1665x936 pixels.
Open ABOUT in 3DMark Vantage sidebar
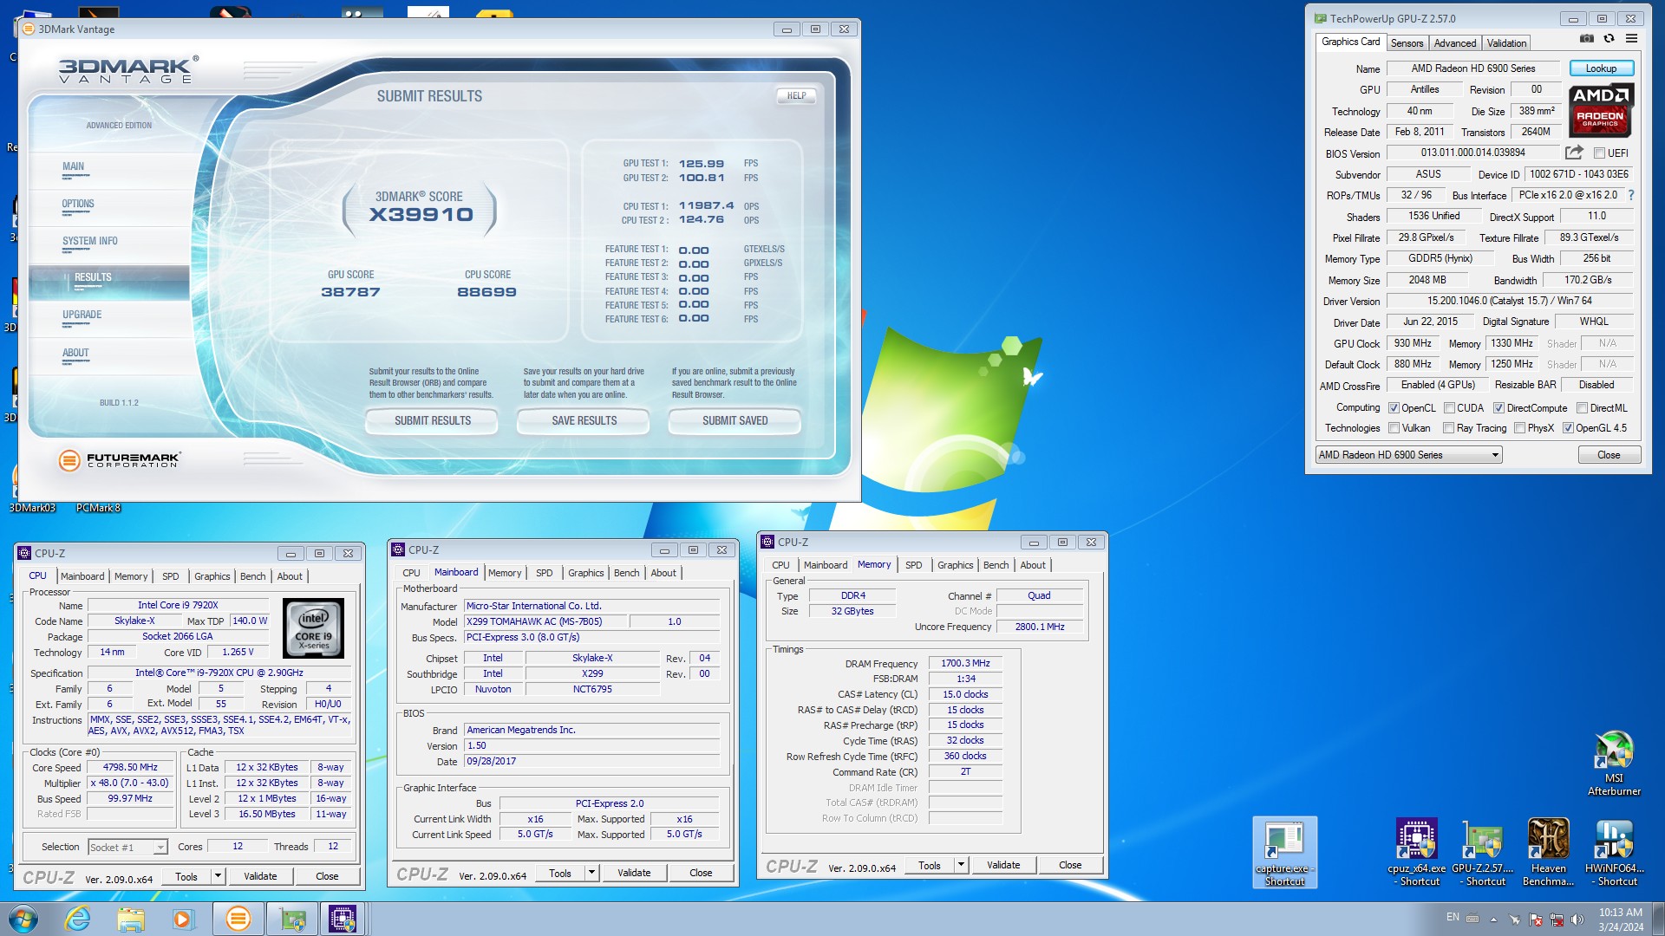click(x=75, y=354)
